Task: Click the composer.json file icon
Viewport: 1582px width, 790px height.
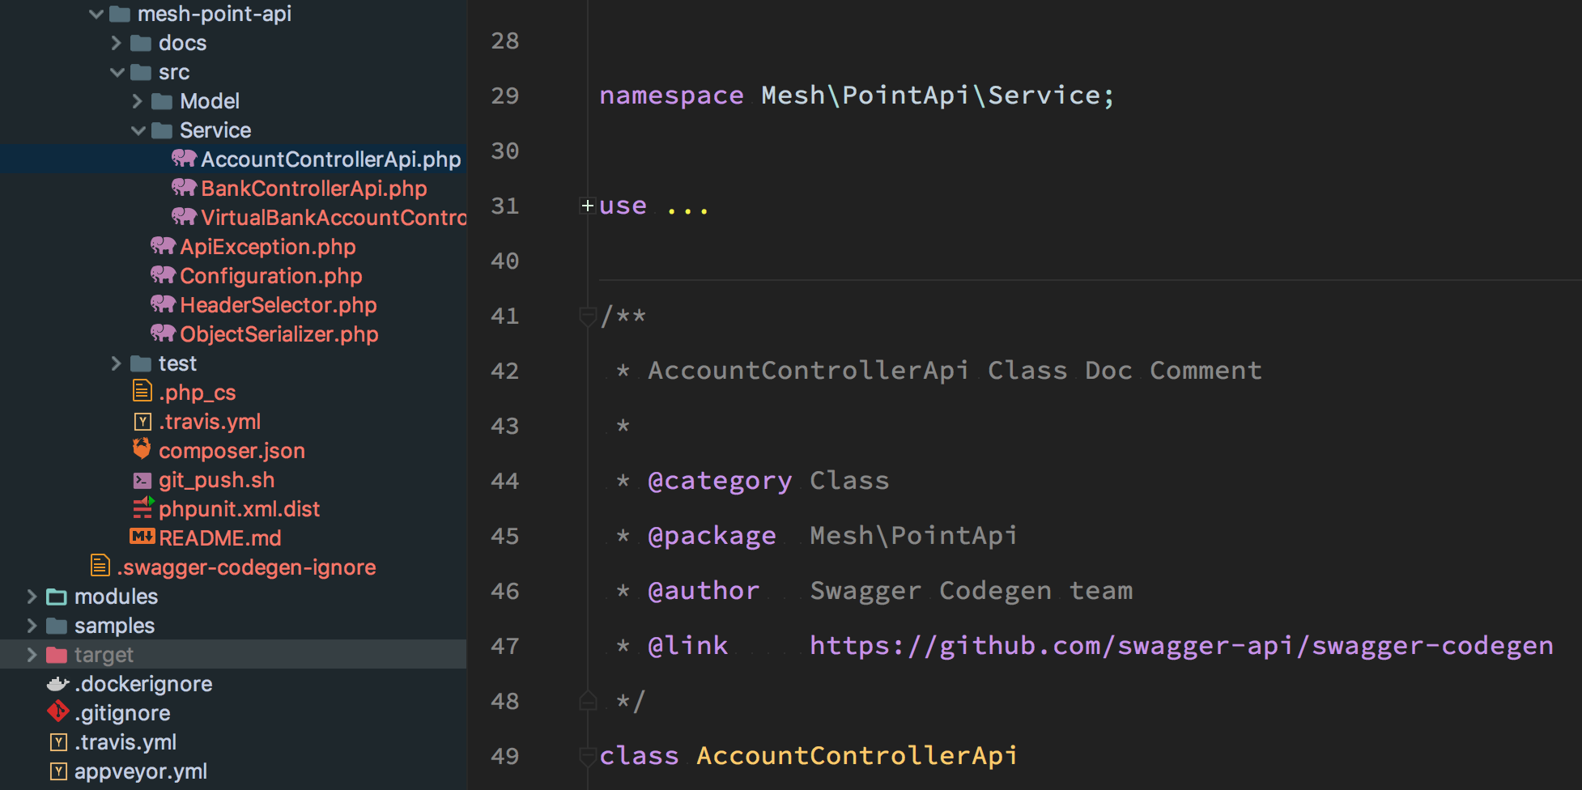Action: pos(142,449)
